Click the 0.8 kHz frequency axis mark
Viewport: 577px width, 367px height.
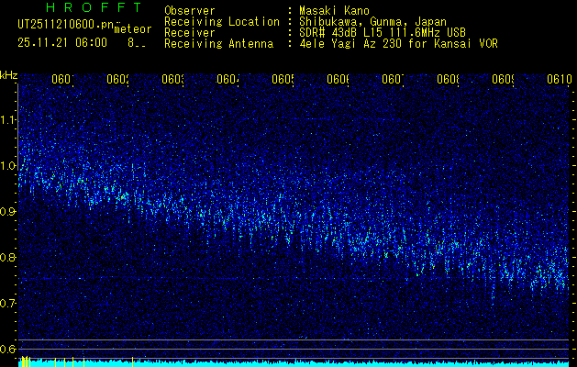coord(9,258)
